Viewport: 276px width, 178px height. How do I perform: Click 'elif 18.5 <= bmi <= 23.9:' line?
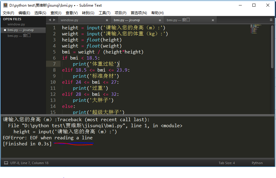point(96,70)
